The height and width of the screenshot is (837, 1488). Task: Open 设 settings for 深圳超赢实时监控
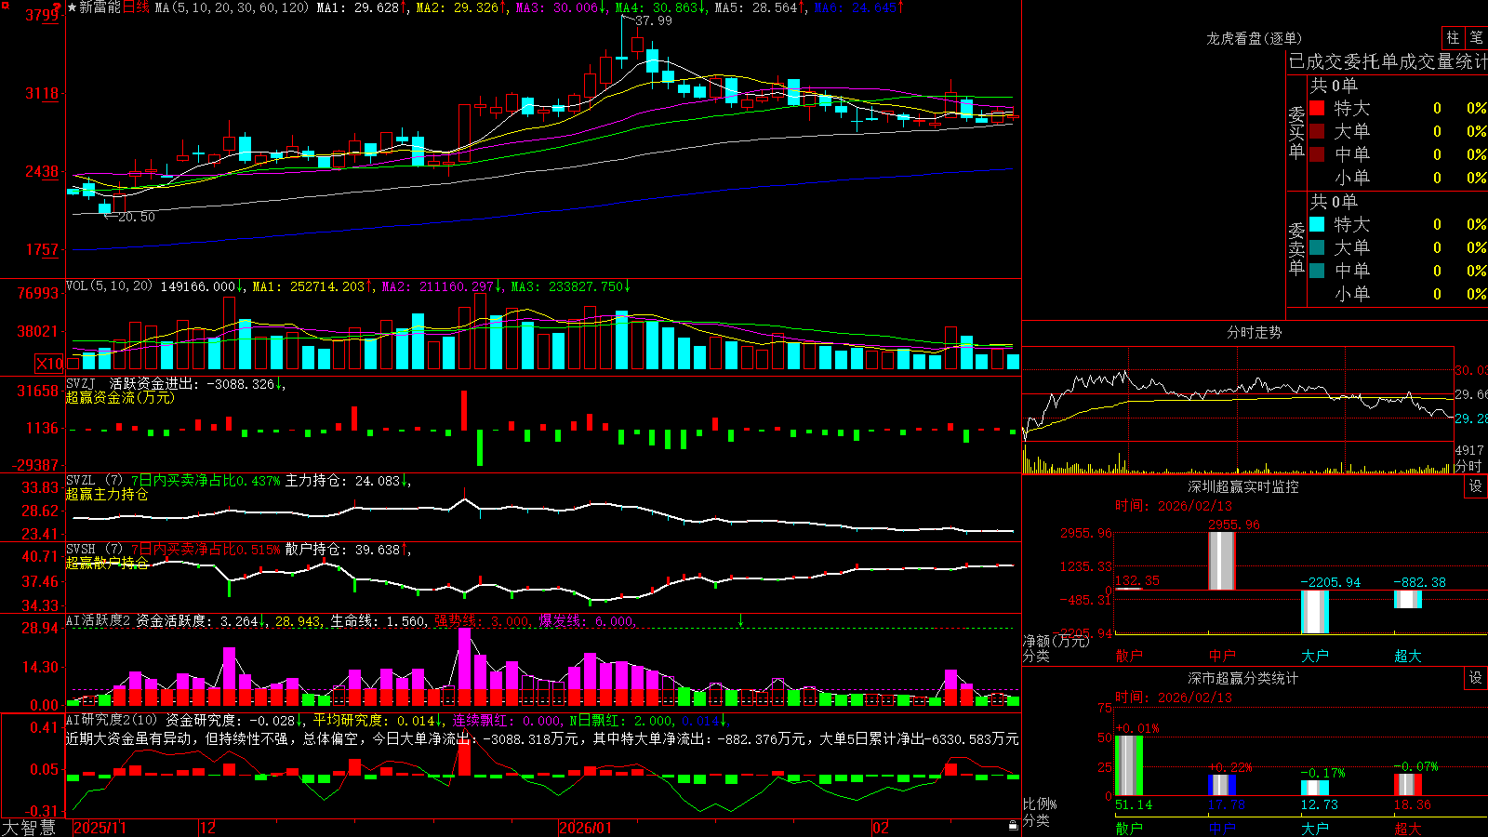[1476, 486]
